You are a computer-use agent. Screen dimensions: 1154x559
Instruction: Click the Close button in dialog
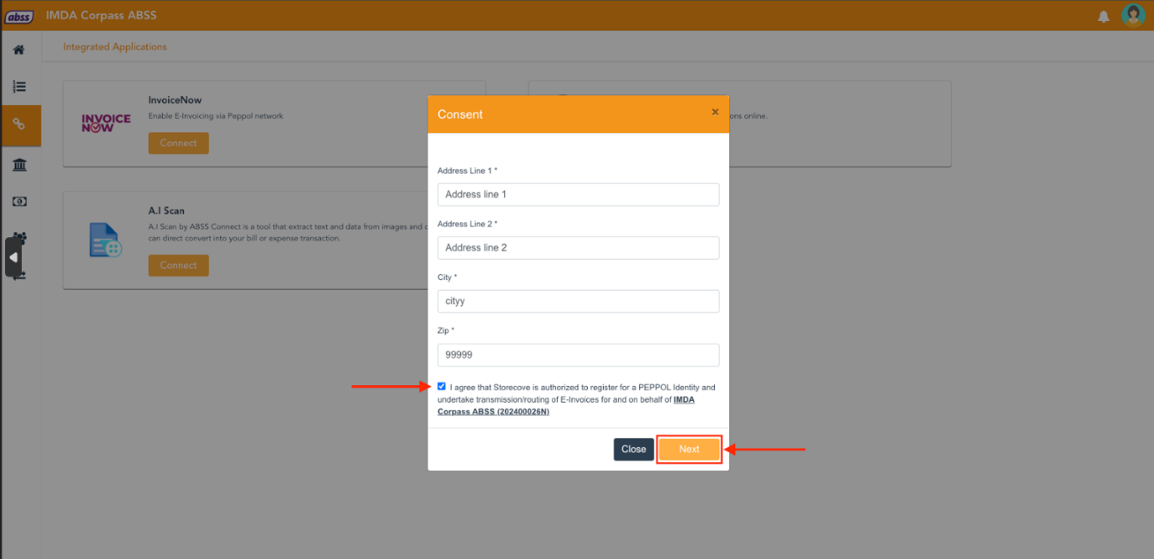(x=634, y=450)
